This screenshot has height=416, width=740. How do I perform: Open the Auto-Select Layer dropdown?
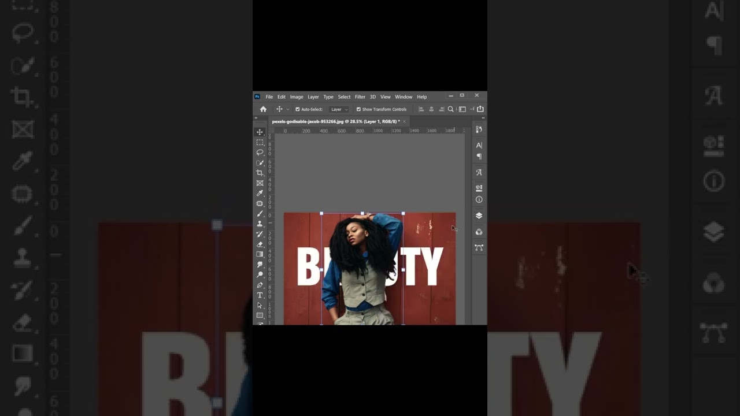[339, 109]
